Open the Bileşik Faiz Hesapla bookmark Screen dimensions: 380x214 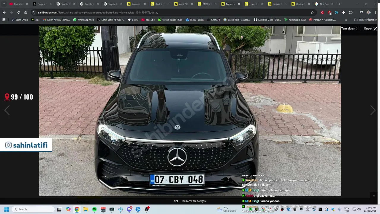pos(237,20)
